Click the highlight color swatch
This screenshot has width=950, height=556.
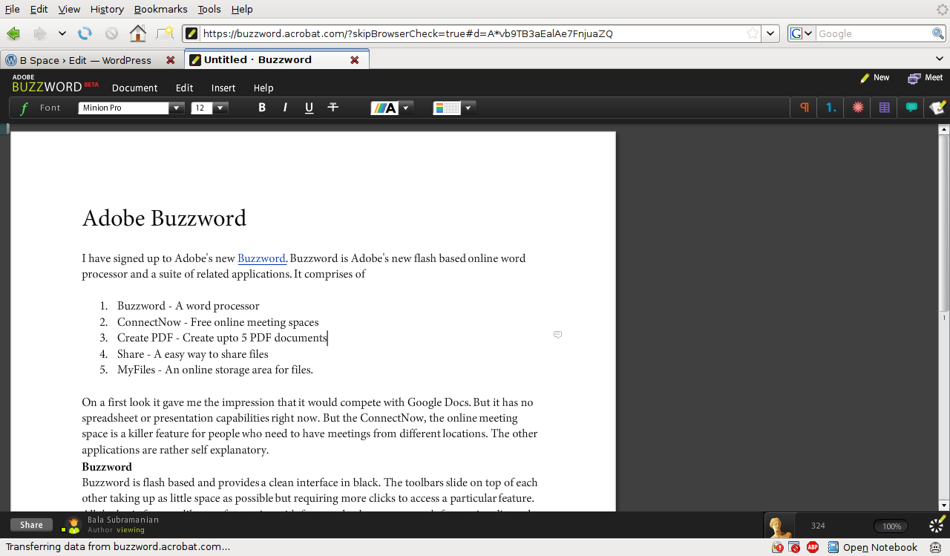pyautogui.click(x=448, y=108)
